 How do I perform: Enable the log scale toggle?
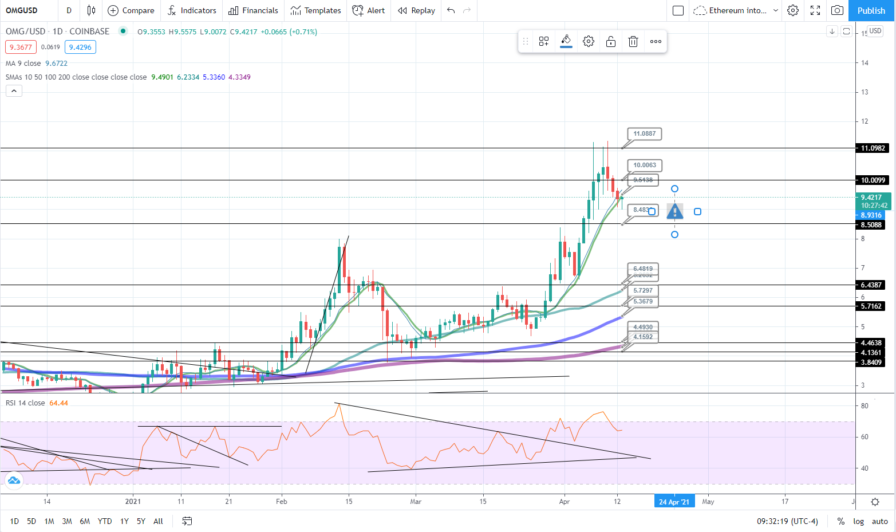point(858,521)
